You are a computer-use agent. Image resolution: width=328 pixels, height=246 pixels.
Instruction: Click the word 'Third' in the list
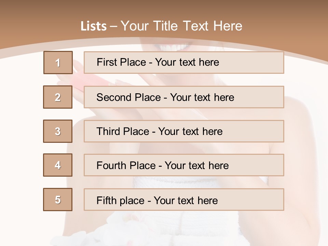coord(108,132)
